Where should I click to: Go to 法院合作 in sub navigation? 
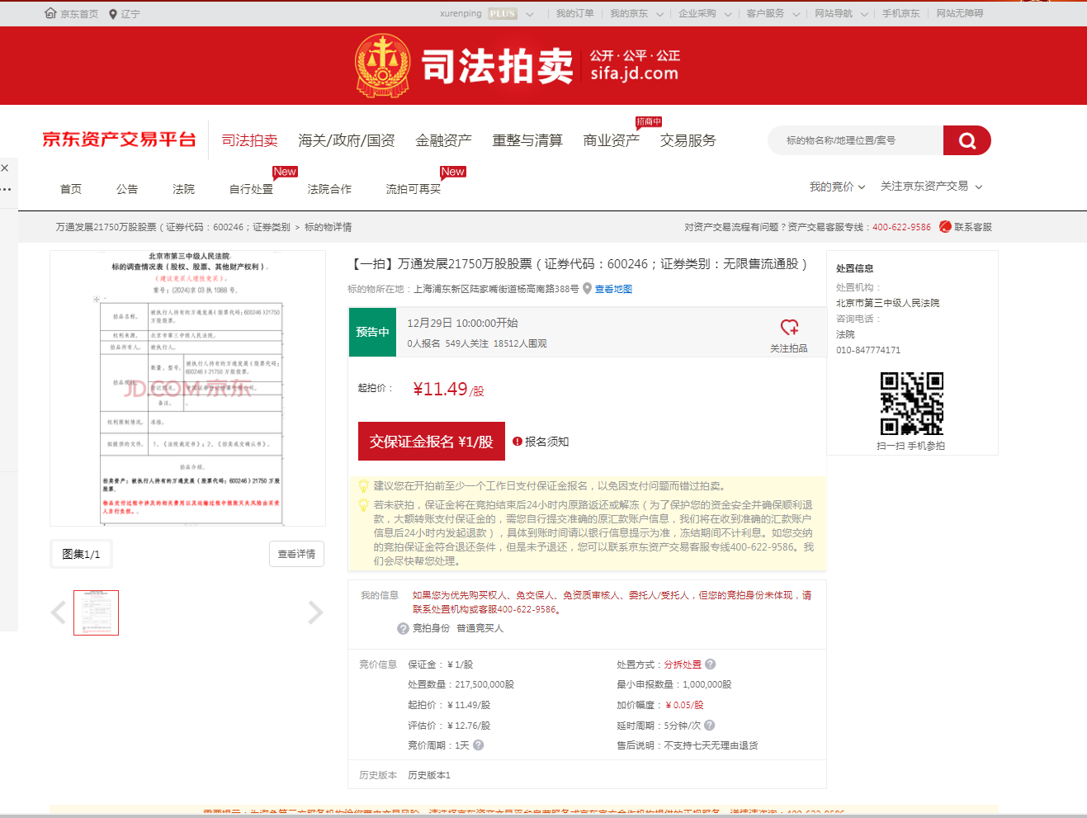coord(329,189)
